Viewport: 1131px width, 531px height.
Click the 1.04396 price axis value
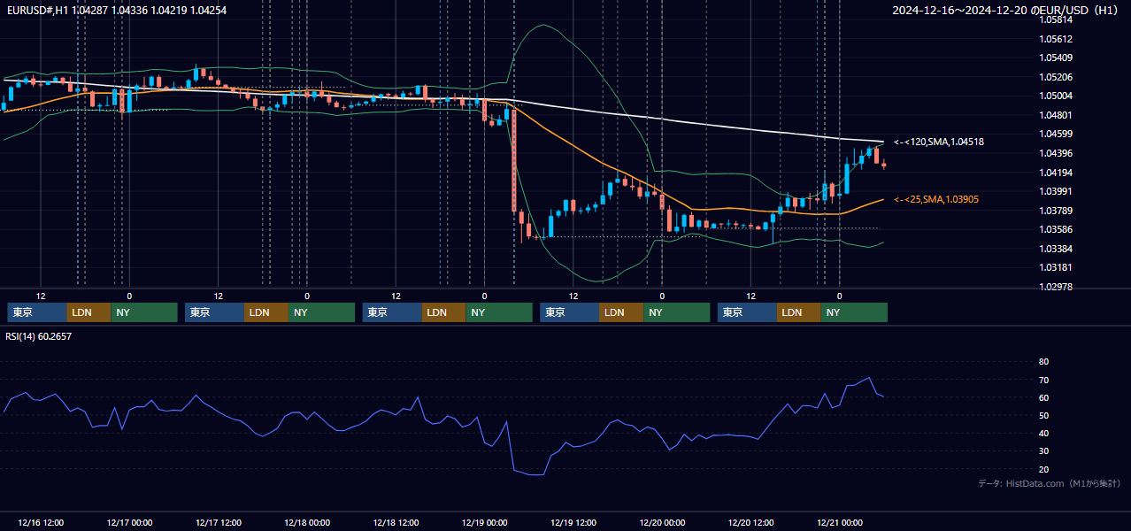[x=1056, y=153]
